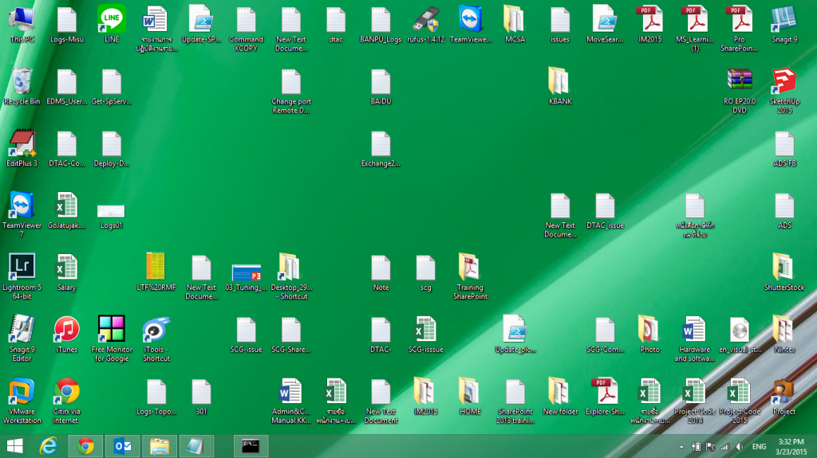Launch Internet Explorer from taskbar
Viewport: 817px width, 458px height.
tap(49, 446)
